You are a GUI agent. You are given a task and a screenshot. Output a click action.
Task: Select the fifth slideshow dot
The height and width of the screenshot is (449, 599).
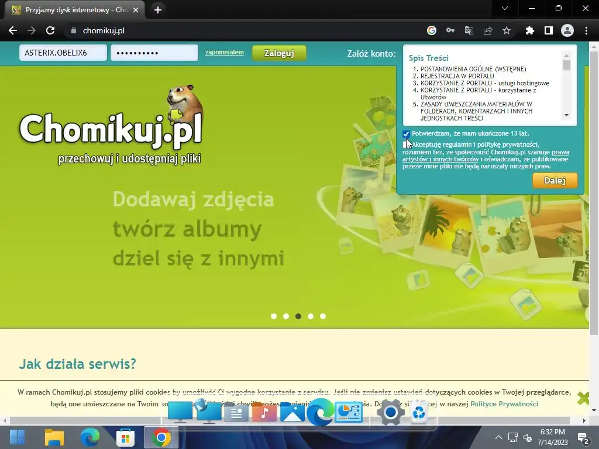coord(323,316)
